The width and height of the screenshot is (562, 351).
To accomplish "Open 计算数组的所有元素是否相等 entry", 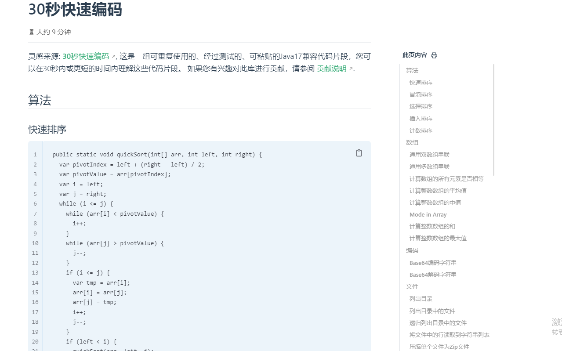I will (x=446, y=179).
